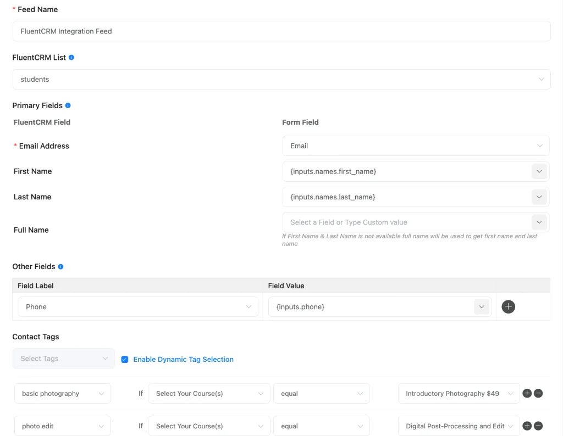Click the Primary Fields info icon
The image size is (563, 436).
coord(68,105)
